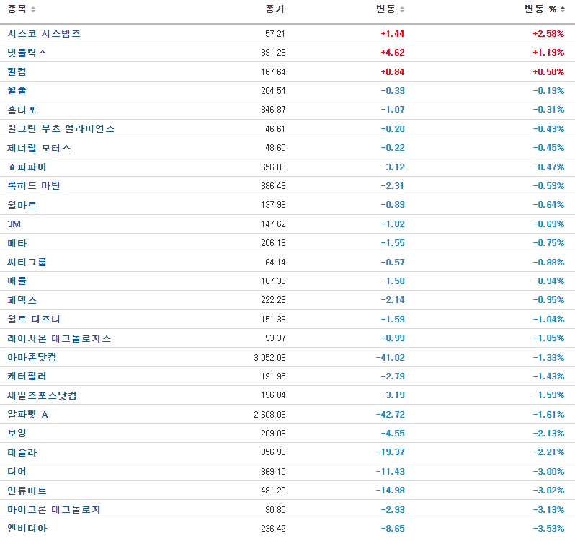
Task: Open the 월풀 stock link
Action: (x=17, y=91)
